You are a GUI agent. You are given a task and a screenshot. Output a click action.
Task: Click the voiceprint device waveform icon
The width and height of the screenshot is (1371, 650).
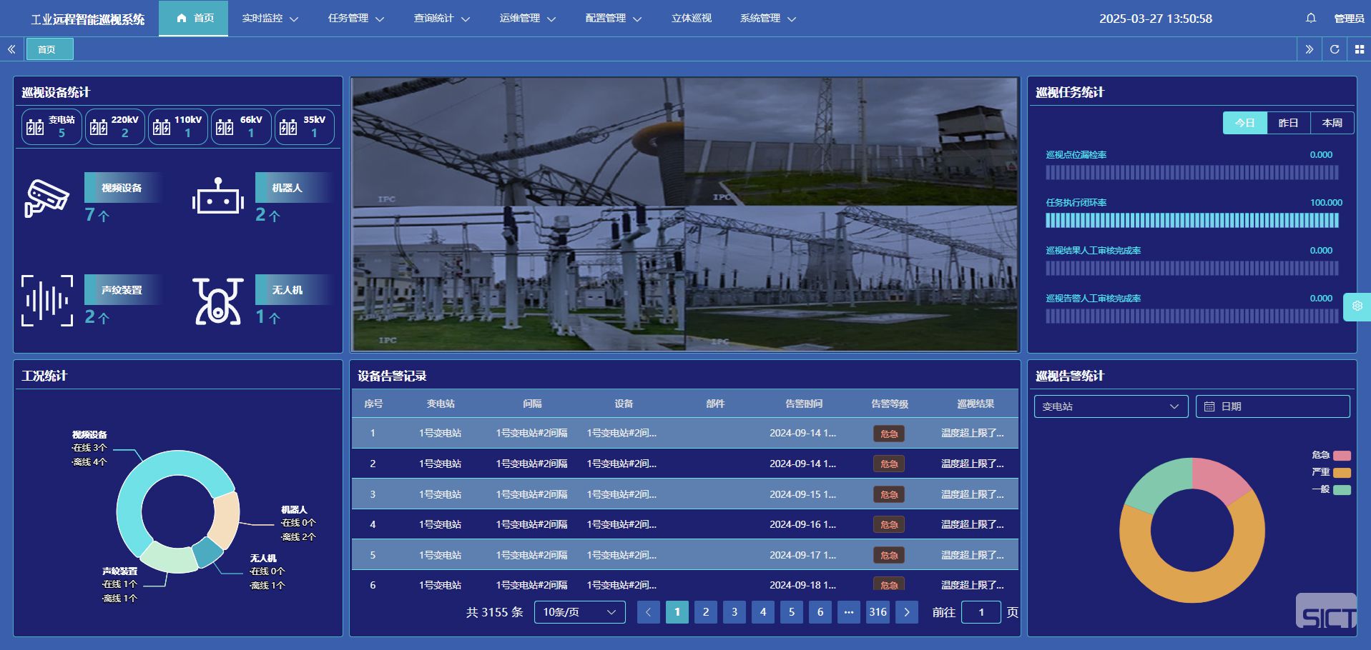[47, 301]
